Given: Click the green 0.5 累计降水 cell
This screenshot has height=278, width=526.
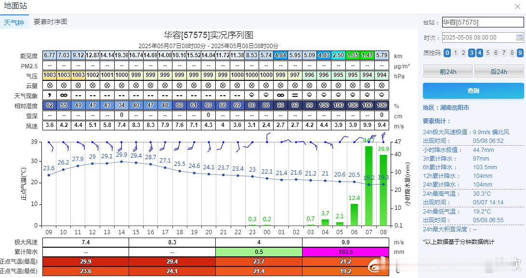Looking at the screenshot, I should (x=259, y=252).
